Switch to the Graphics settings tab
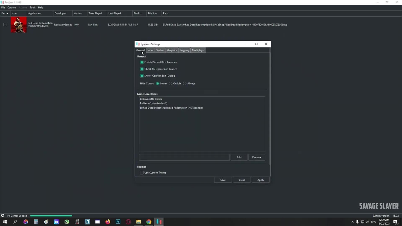 (172, 50)
